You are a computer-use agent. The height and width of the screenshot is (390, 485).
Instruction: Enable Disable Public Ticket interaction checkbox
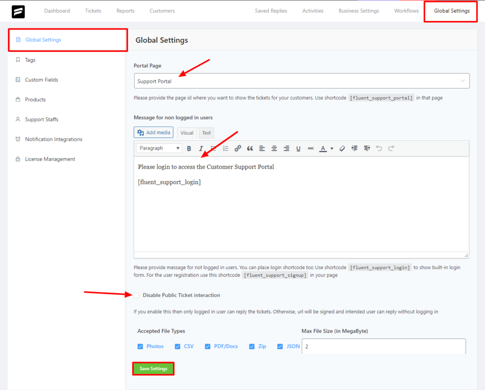click(x=136, y=295)
